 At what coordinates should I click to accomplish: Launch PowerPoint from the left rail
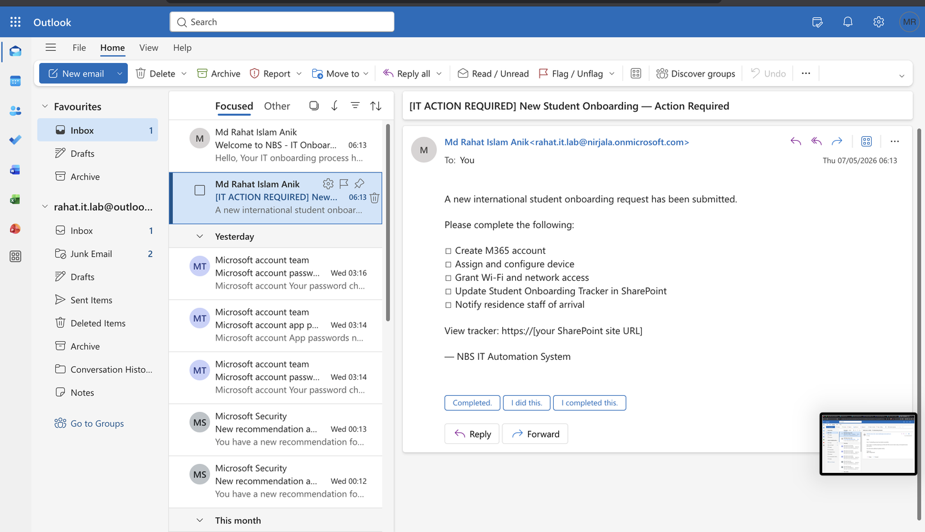point(15,229)
